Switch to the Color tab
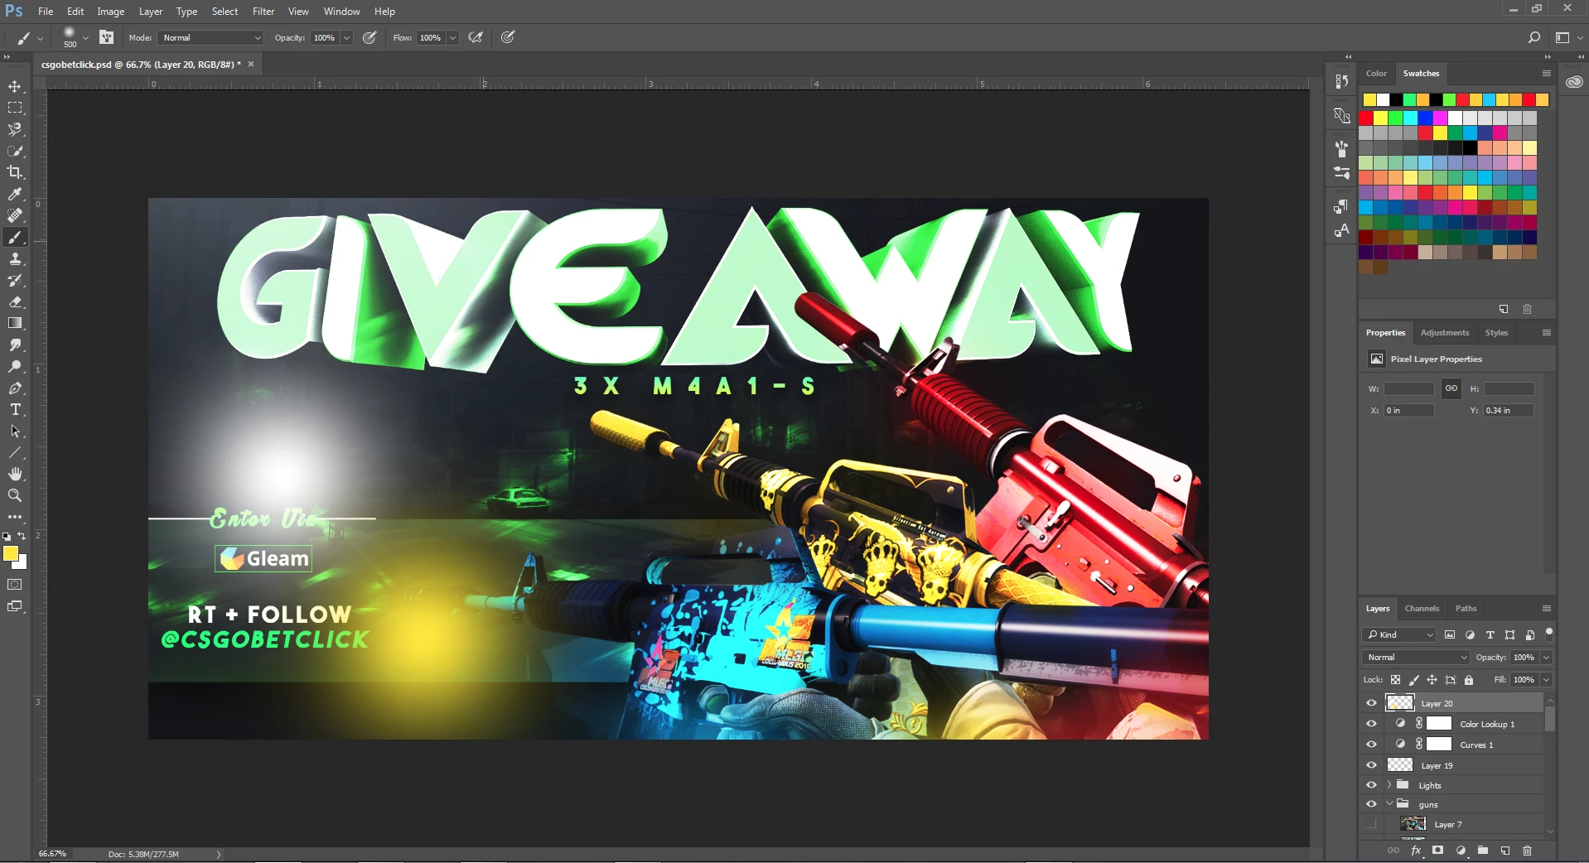The image size is (1589, 863). tap(1376, 73)
